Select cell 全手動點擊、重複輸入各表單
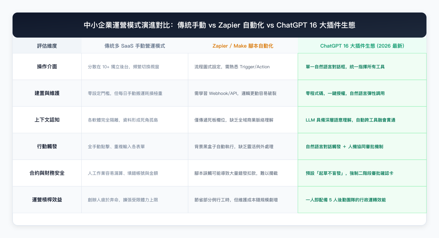The width and height of the screenshot is (439, 238). click(135, 147)
